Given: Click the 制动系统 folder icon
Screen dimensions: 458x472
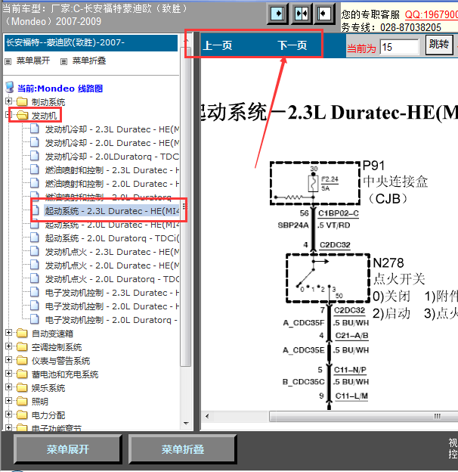Looking at the screenshot, I should click(x=22, y=102).
